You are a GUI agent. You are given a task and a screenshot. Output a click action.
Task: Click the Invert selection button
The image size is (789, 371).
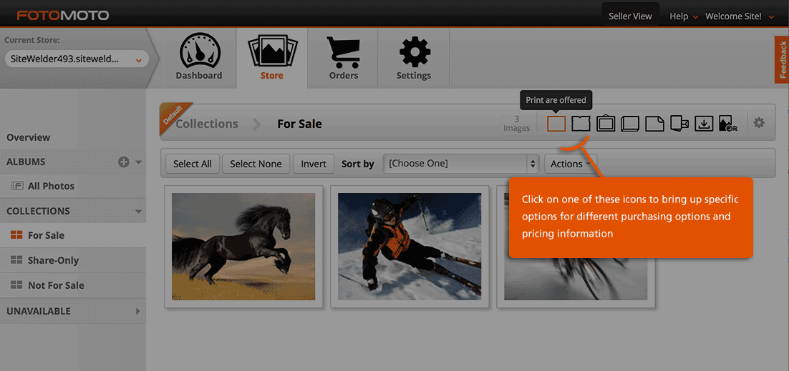point(314,164)
